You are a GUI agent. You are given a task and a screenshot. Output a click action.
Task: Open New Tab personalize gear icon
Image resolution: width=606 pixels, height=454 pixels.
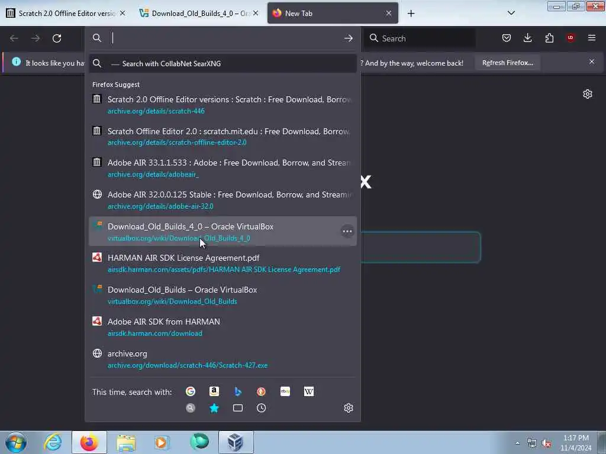pyautogui.click(x=588, y=94)
